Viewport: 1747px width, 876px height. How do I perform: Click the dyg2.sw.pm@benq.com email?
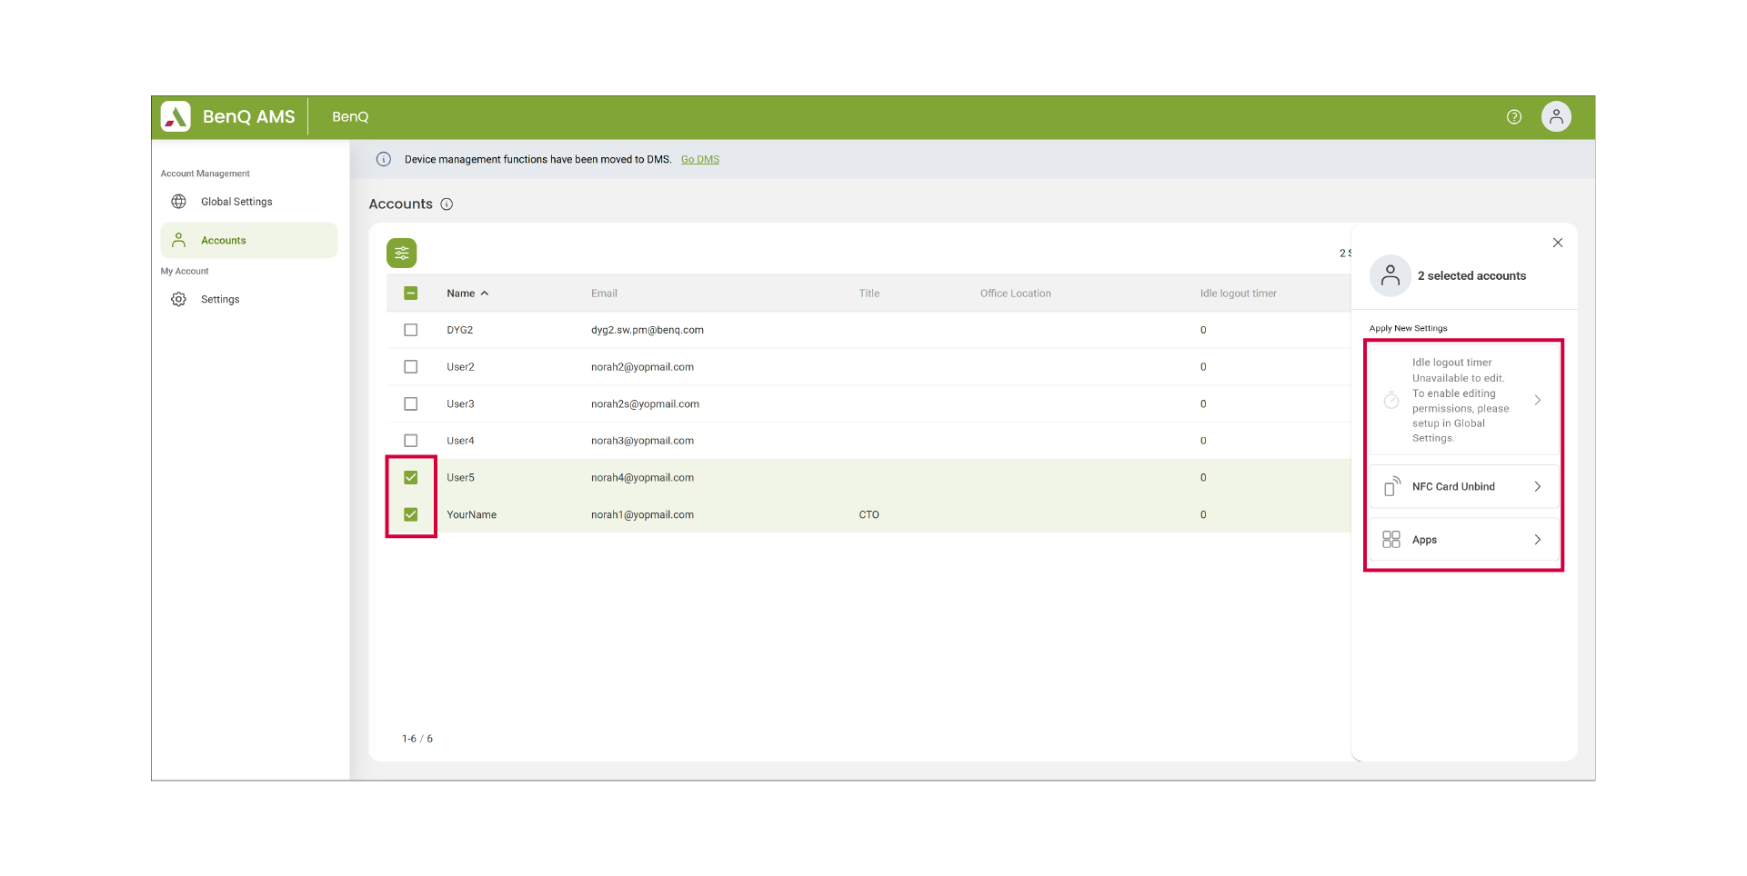tap(648, 331)
